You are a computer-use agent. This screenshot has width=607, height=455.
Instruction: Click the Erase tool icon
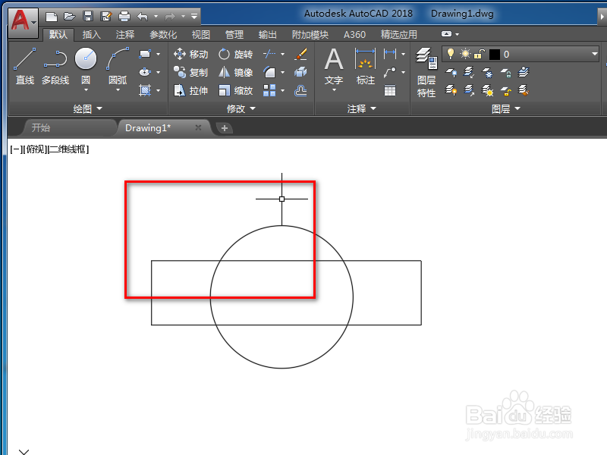pyautogui.click(x=300, y=54)
